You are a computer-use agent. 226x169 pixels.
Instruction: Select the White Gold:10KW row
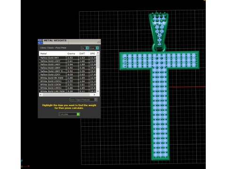[68, 84]
